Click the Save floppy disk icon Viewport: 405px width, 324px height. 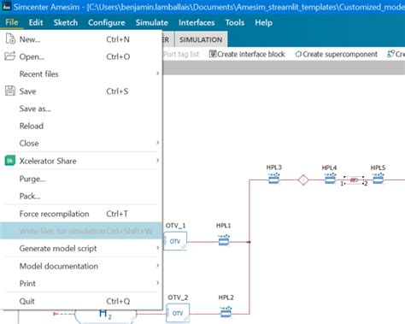pos(10,91)
